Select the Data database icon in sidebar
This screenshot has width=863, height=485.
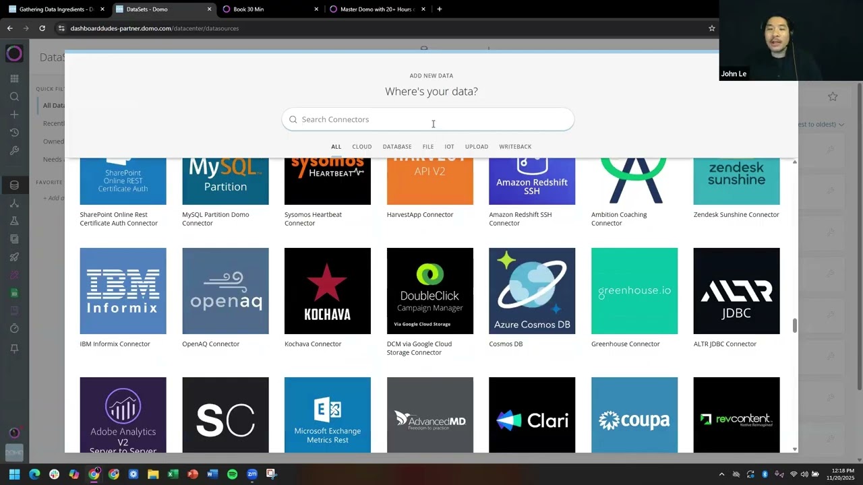click(14, 185)
